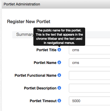110x111 pixels.
Task: Select the Summary tab label
Action: click(x=25, y=35)
